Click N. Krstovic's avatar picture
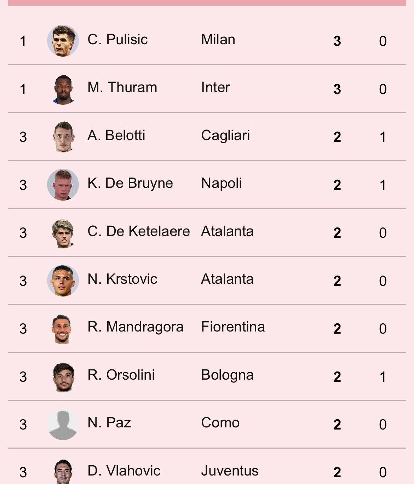 tap(63, 281)
